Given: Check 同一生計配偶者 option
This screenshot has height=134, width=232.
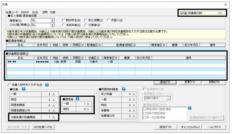Looking at the screenshot, I should pos(145,118).
